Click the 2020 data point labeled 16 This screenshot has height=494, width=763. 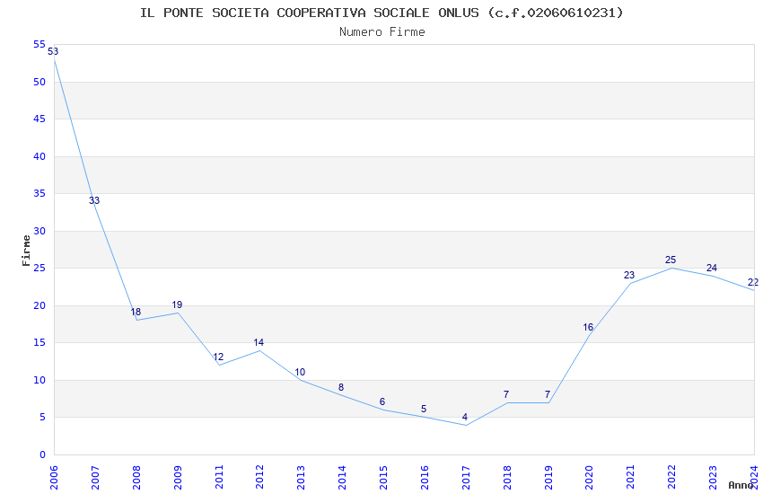[588, 327]
